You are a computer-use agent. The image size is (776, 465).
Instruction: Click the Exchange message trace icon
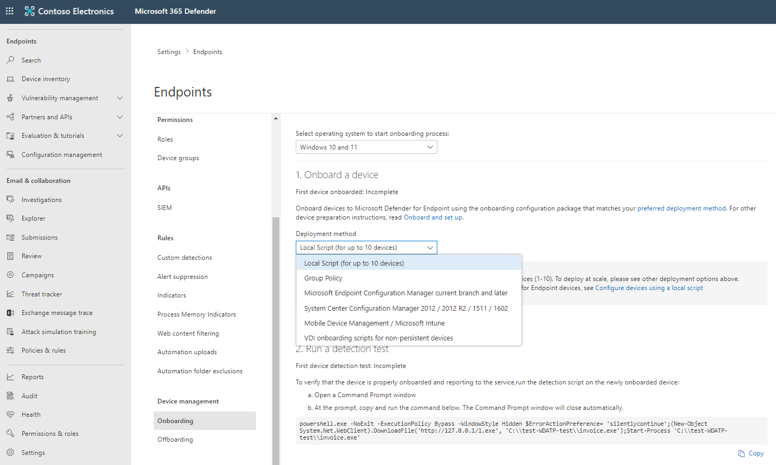click(10, 313)
